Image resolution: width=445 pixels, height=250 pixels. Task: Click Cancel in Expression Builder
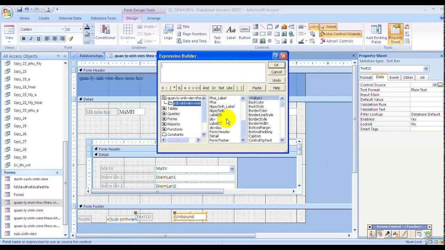point(276,72)
